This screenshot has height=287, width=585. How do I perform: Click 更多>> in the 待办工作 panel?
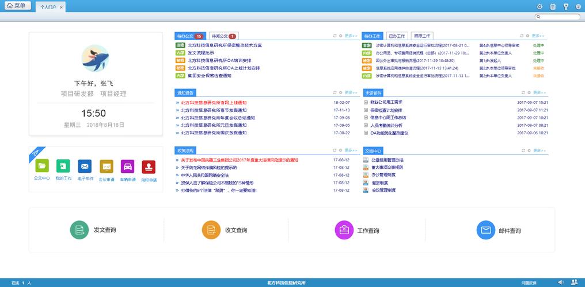tap(538, 36)
